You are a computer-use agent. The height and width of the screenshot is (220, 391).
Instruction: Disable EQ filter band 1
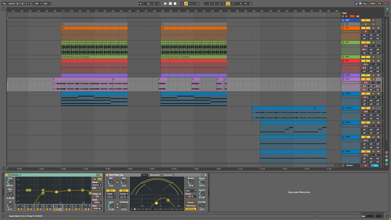19,209
